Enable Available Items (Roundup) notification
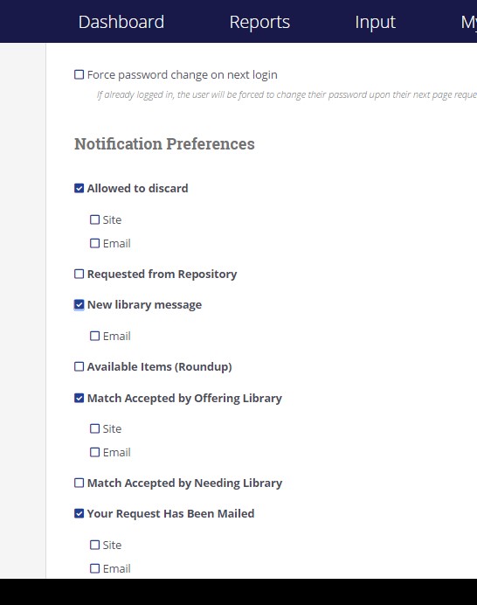The height and width of the screenshot is (605, 477). point(79,366)
